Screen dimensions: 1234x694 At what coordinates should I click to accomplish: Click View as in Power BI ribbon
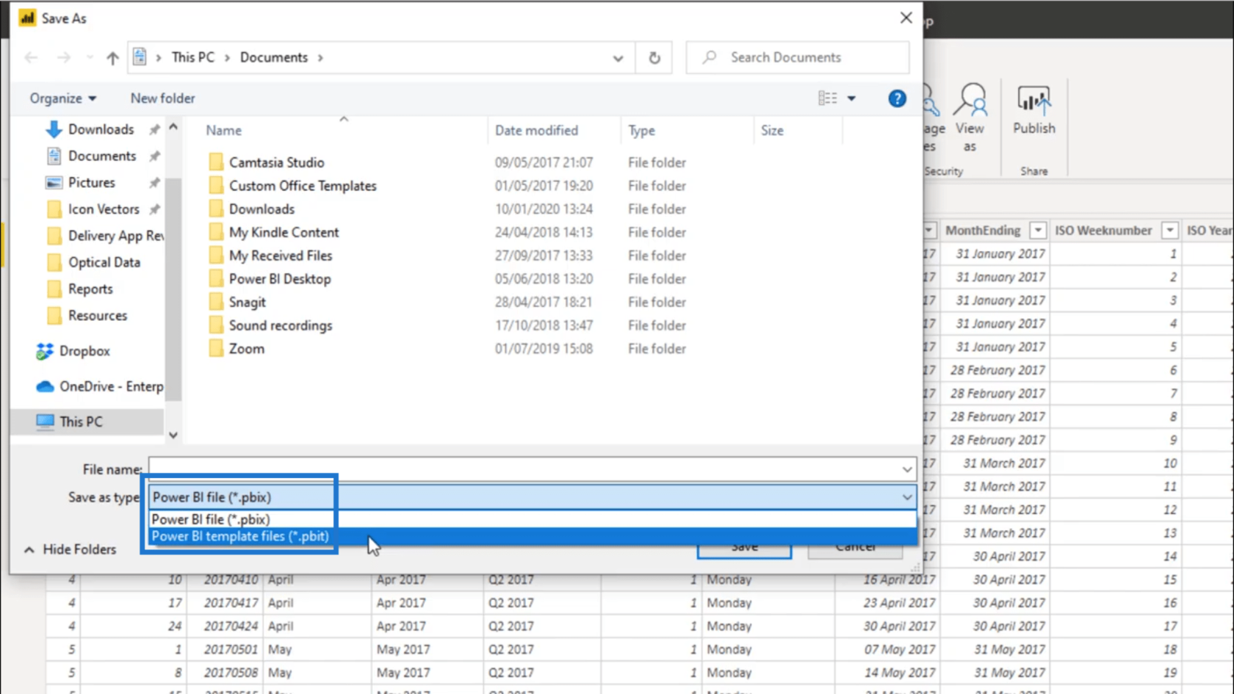970,118
